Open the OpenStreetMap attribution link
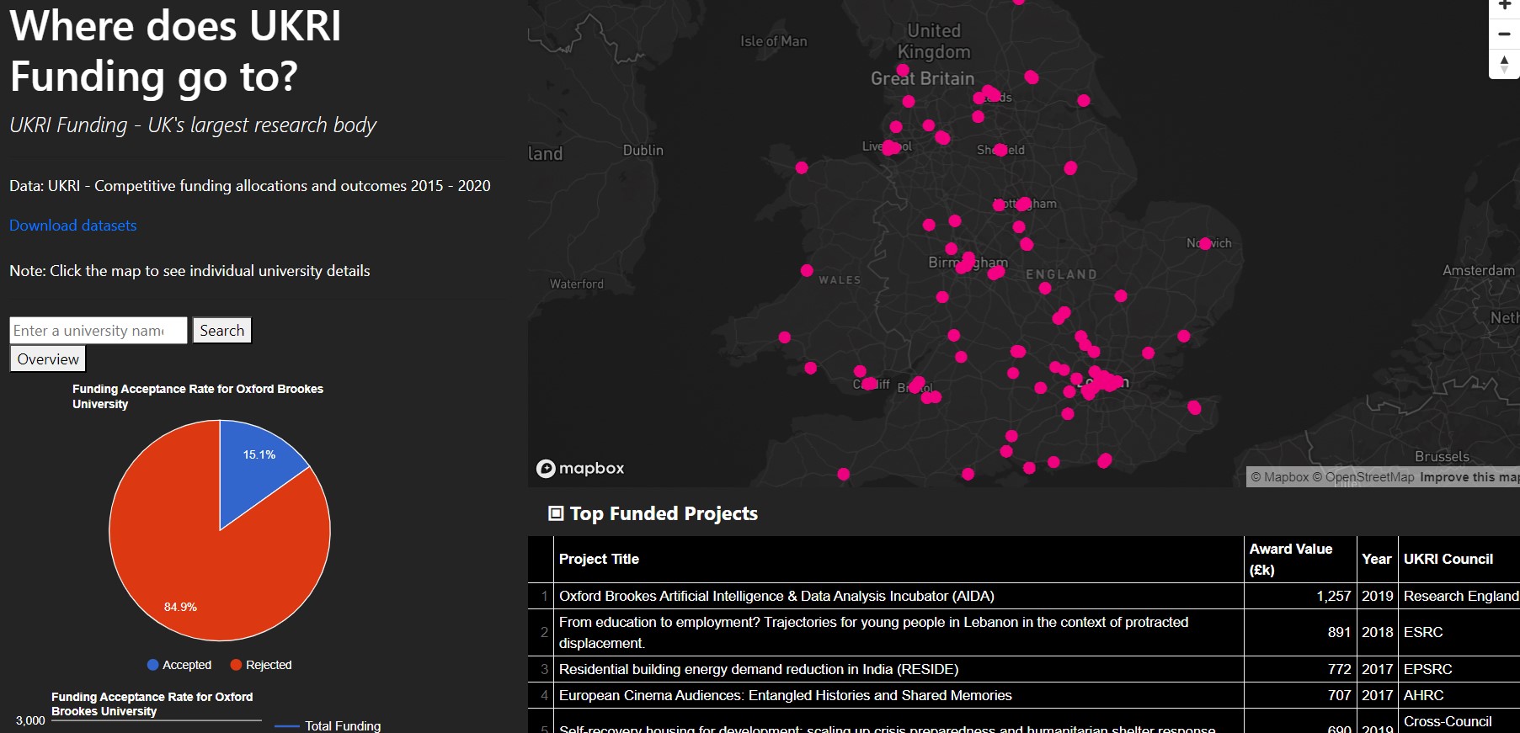The image size is (1520, 733). tap(1363, 477)
